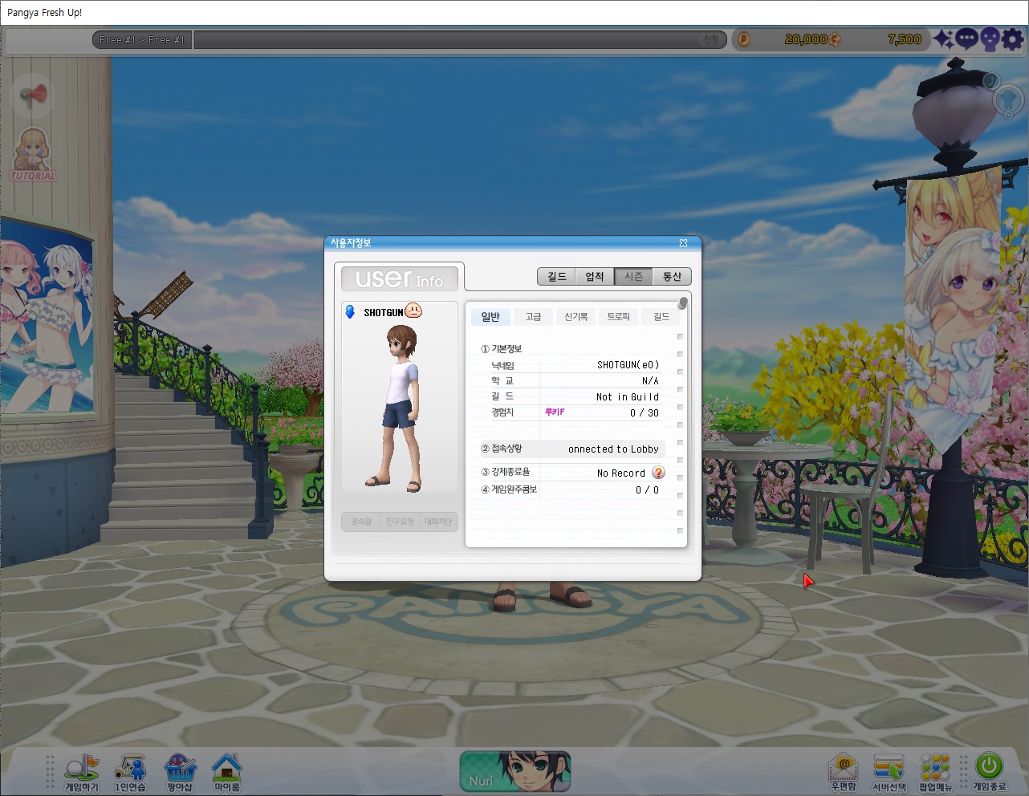Go to 마이룸 house icon
1029x796 pixels.
click(x=227, y=770)
